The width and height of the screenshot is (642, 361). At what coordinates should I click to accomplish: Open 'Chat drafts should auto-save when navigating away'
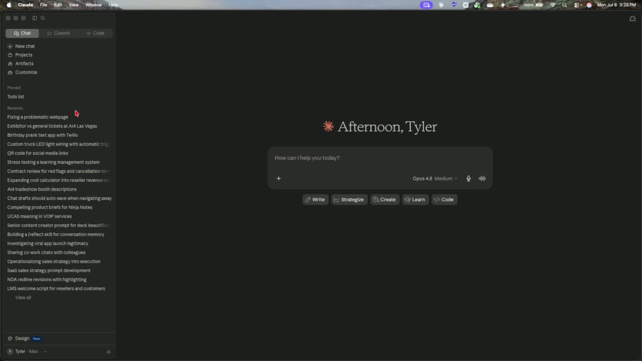click(59, 199)
